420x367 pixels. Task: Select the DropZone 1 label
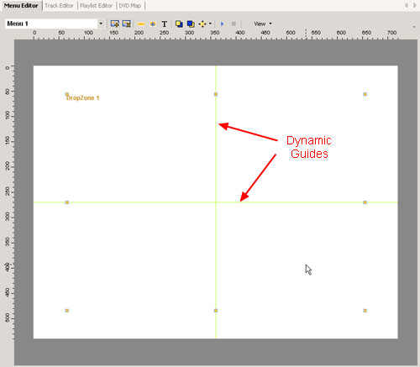(83, 97)
